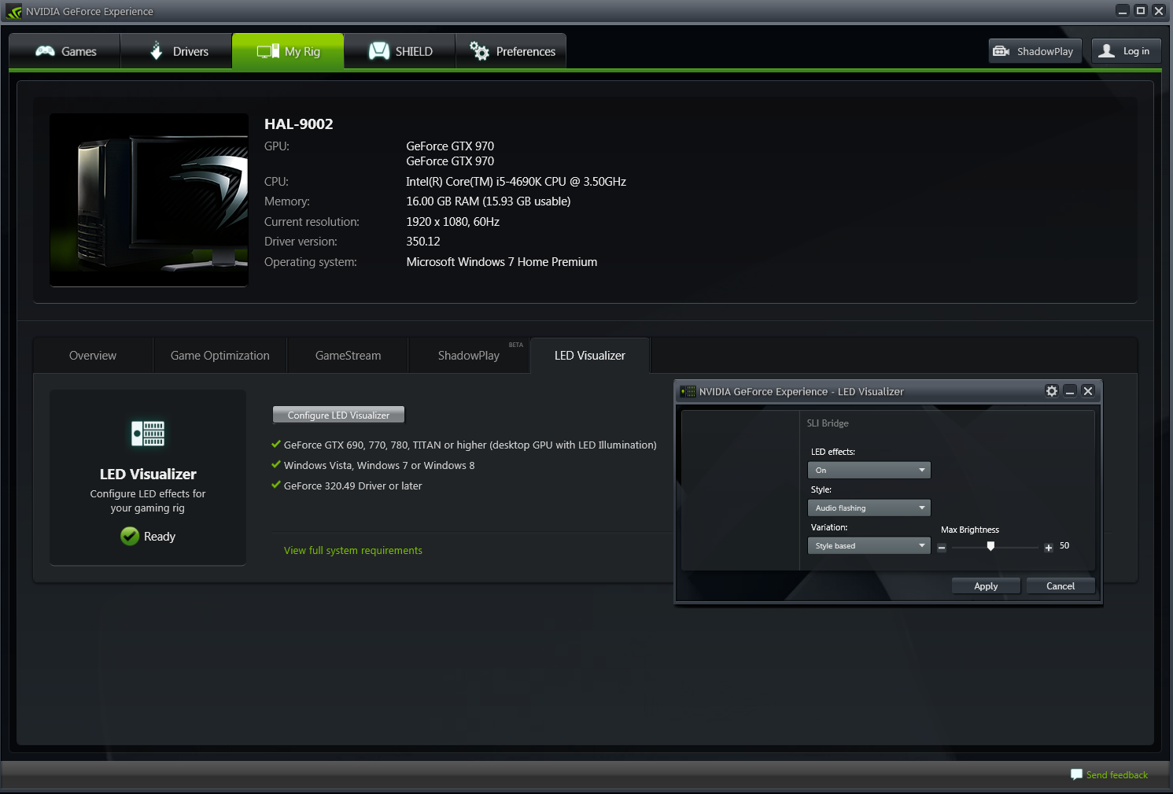1173x794 pixels.
Task: Click the Log in button
Action: pos(1127,51)
